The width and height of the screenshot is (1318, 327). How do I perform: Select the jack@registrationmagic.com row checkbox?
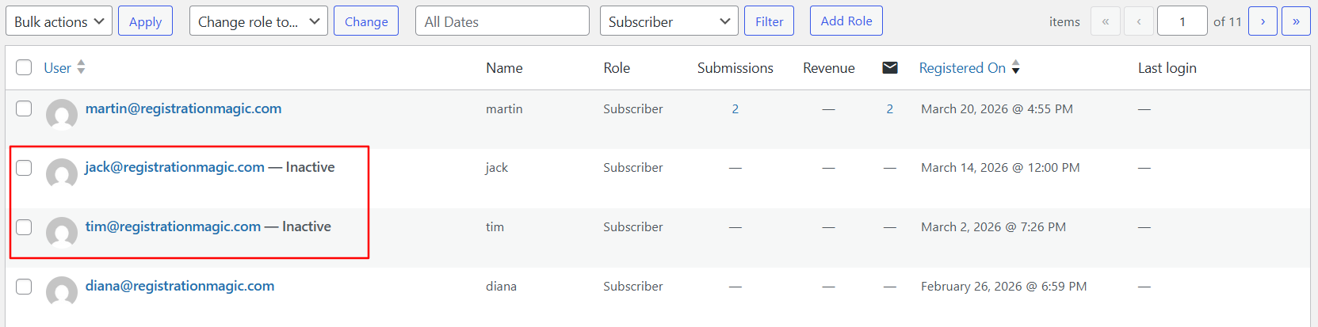pyautogui.click(x=24, y=168)
